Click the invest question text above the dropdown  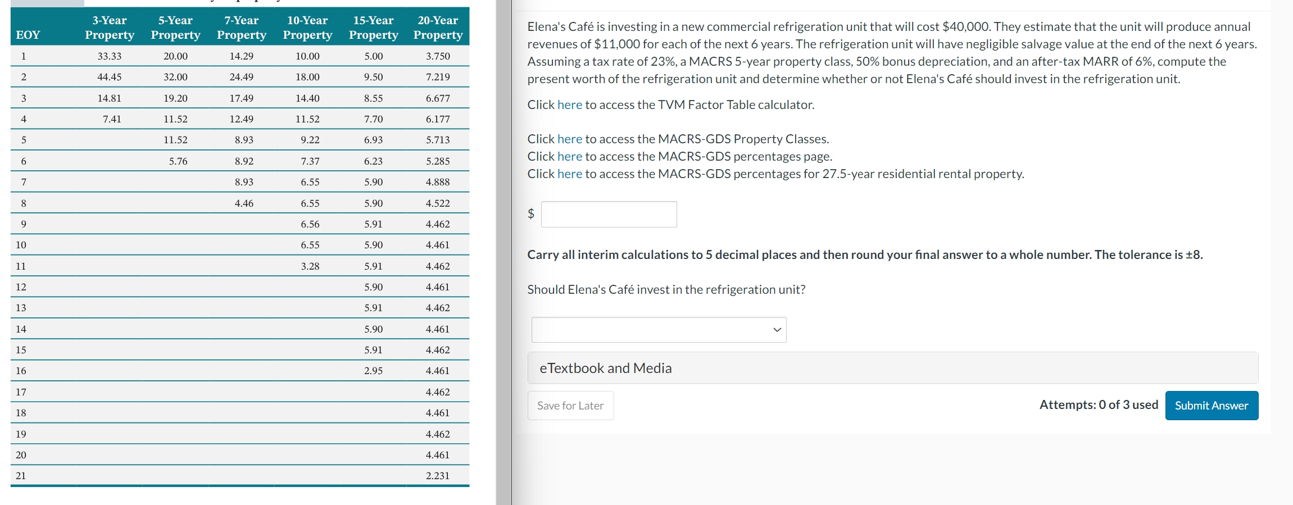point(666,289)
